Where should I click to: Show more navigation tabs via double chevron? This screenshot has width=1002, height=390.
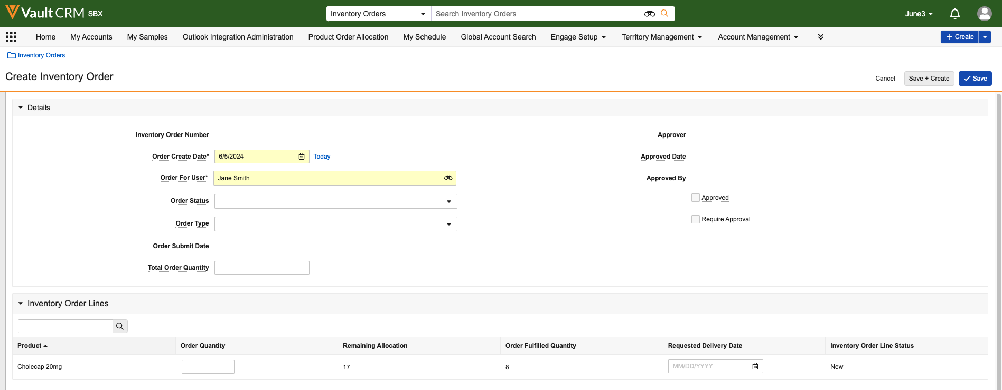(x=820, y=37)
